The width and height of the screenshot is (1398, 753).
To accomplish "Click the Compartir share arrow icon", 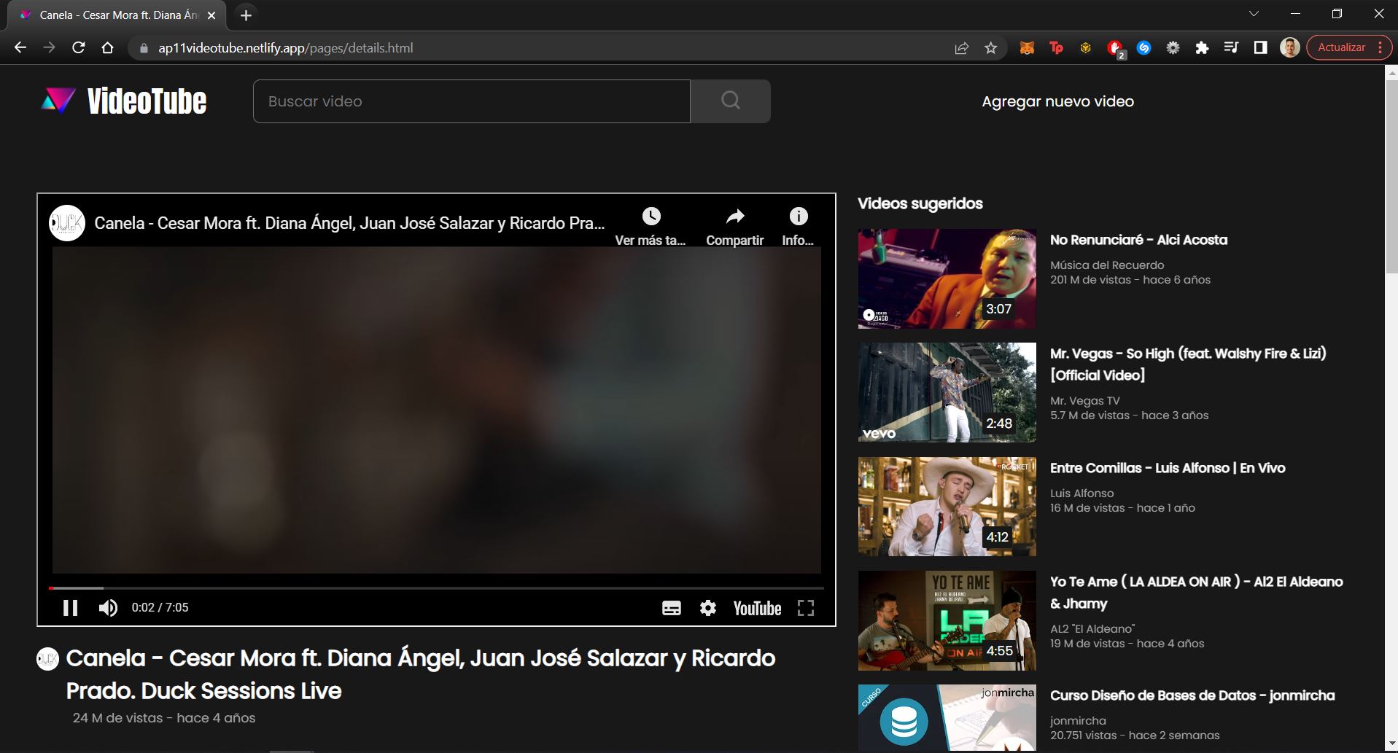I will pyautogui.click(x=735, y=216).
